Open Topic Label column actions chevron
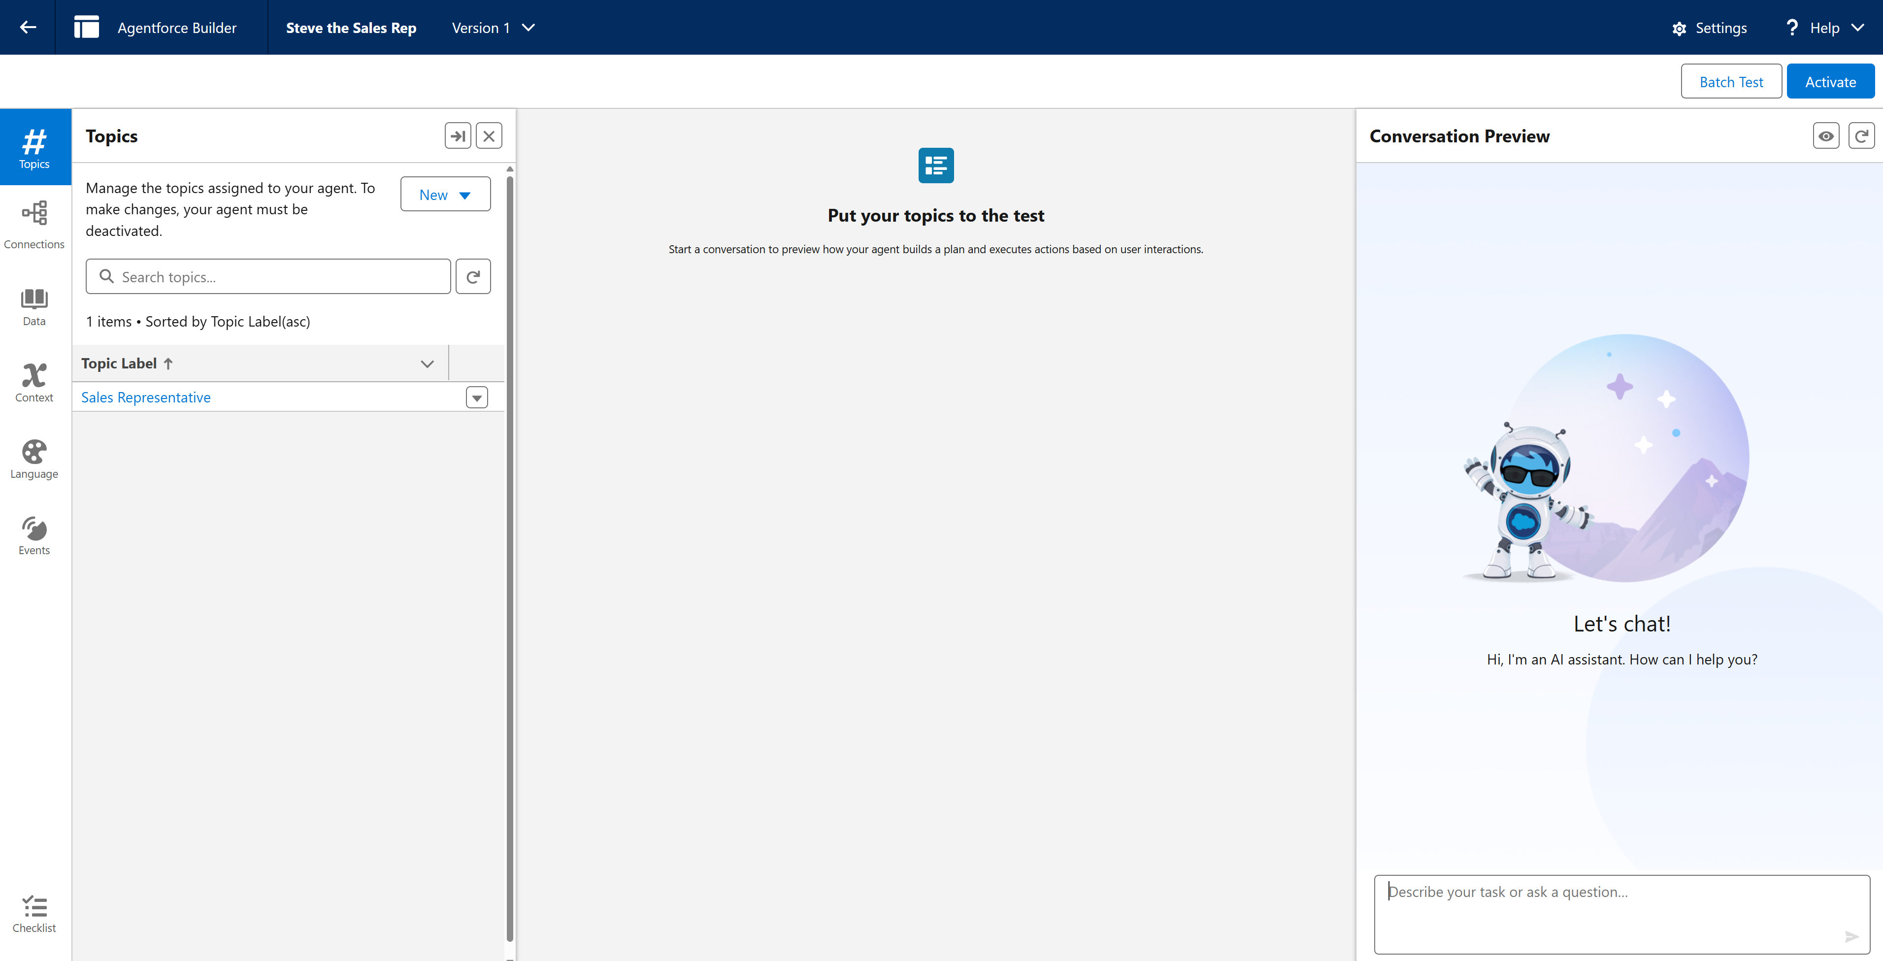This screenshot has height=961, width=1883. tap(428, 364)
